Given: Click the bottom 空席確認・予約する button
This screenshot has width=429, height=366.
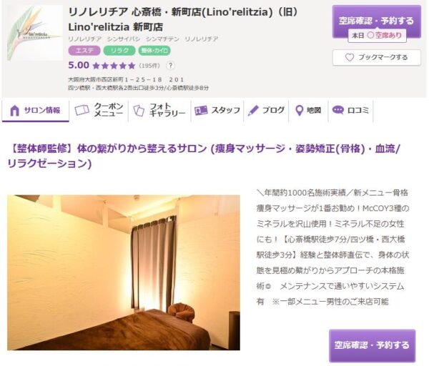Looking at the screenshot, I should [x=372, y=345].
